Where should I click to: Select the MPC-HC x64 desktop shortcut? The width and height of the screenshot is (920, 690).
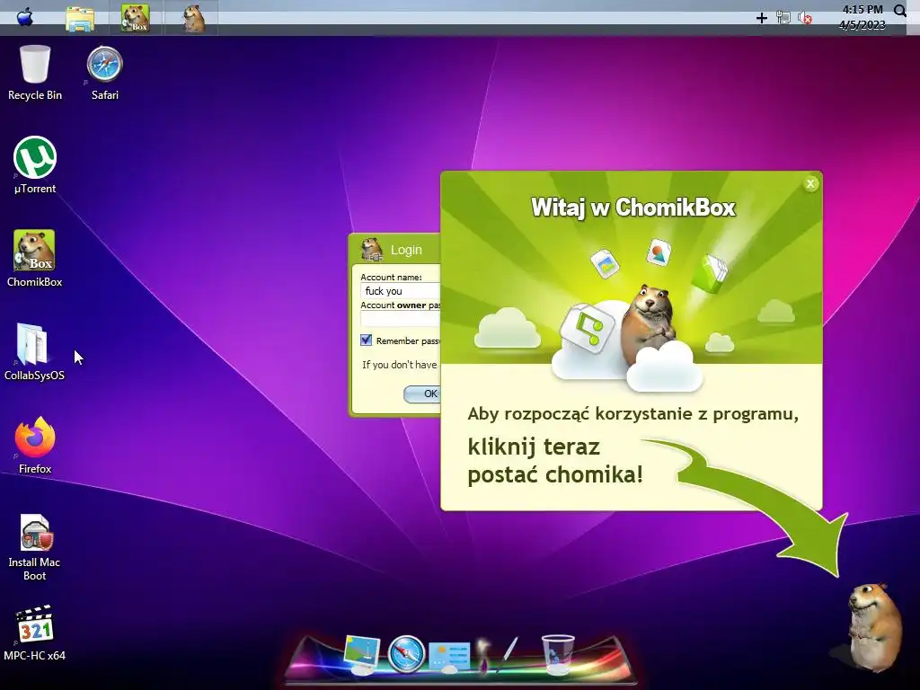tap(35, 633)
